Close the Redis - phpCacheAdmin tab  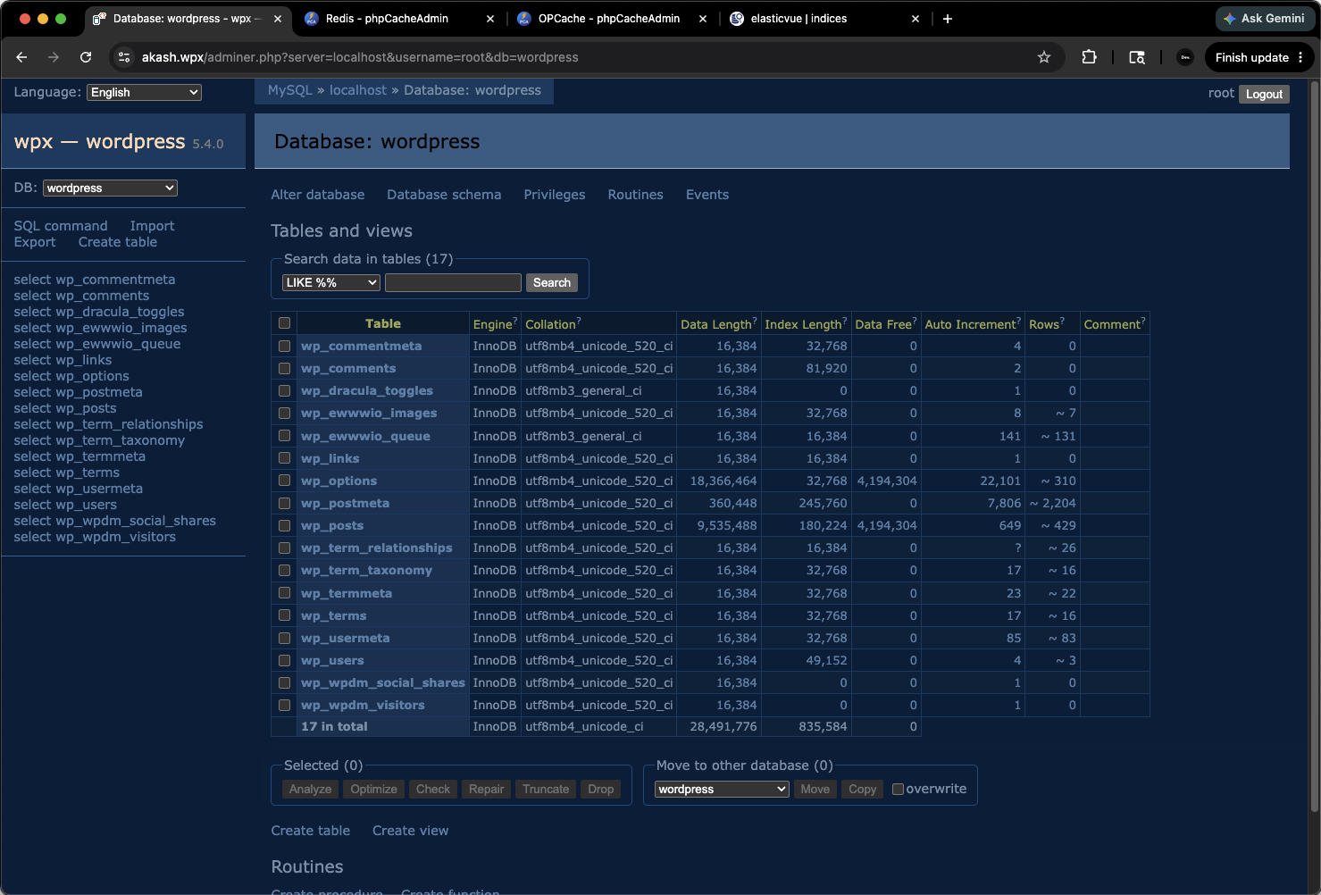click(490, 19)
